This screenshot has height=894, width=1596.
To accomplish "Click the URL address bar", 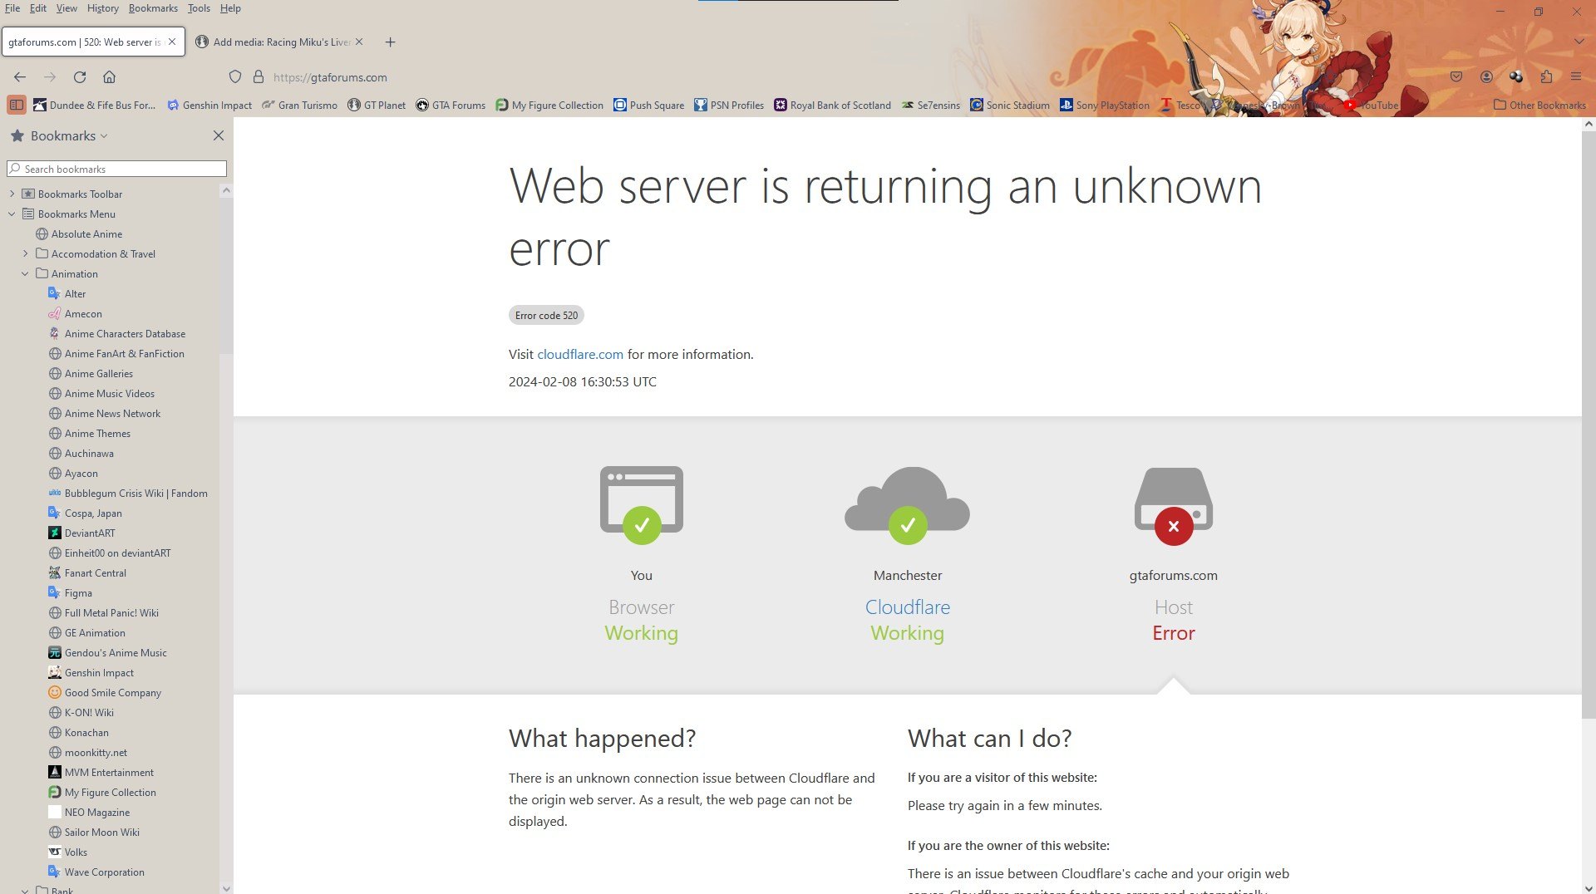I will coord(330,77).
